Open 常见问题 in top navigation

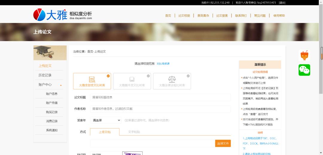pos(260,15)
